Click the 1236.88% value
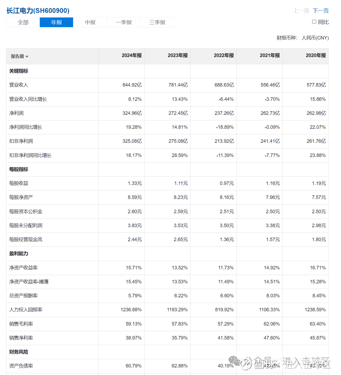 coord(131,310)
